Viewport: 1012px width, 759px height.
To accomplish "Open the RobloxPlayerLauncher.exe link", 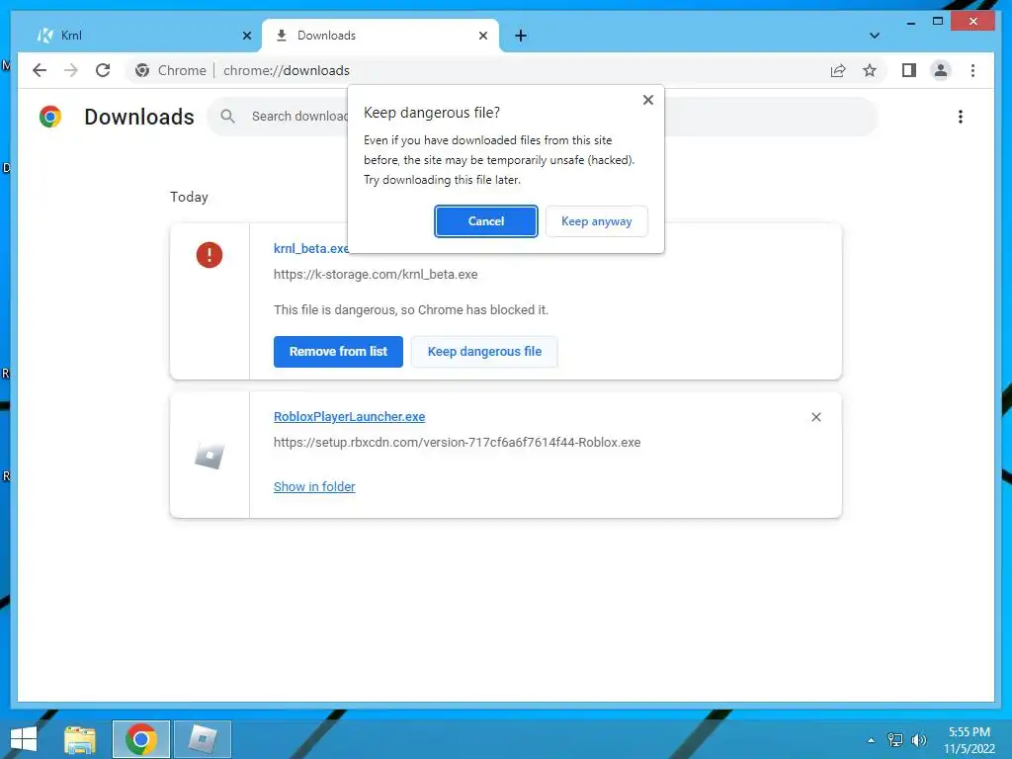I will pyautogui.click(x=349, y=417).
